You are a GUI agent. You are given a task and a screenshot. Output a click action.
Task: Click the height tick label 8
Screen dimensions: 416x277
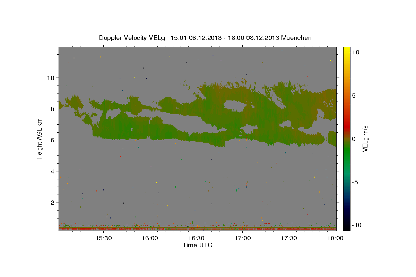(52, 109)
